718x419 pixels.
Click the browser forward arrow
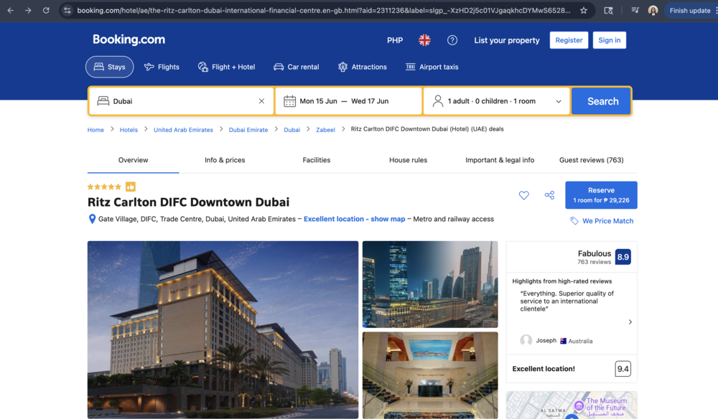29,10
